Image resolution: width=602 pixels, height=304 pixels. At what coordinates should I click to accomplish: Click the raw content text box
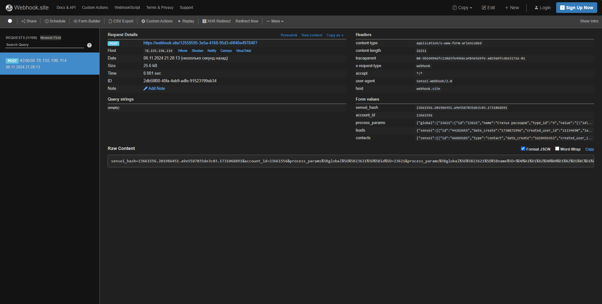(x=351, y=161)
